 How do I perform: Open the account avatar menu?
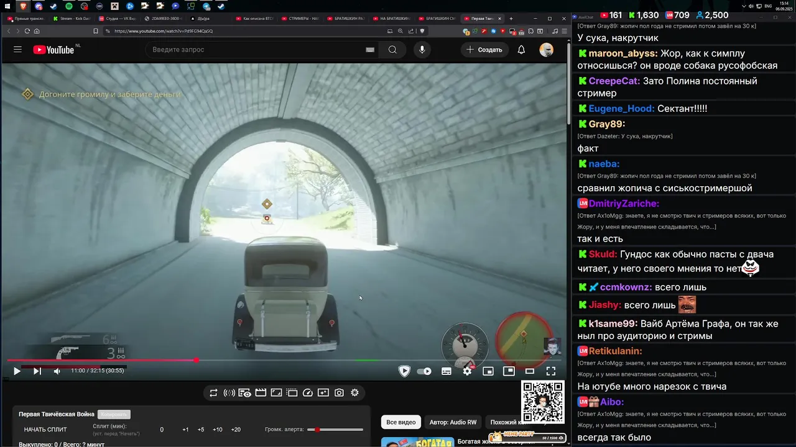(x=546, y=50)
